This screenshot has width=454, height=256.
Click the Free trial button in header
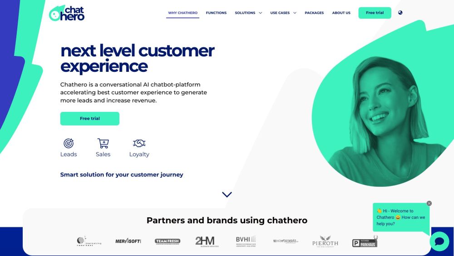click(x=375, y=13)
